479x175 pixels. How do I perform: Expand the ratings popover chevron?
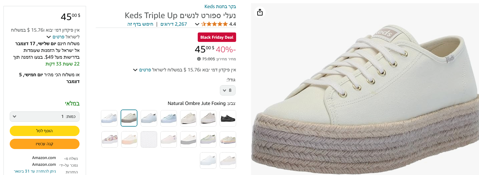coord(197,24)
